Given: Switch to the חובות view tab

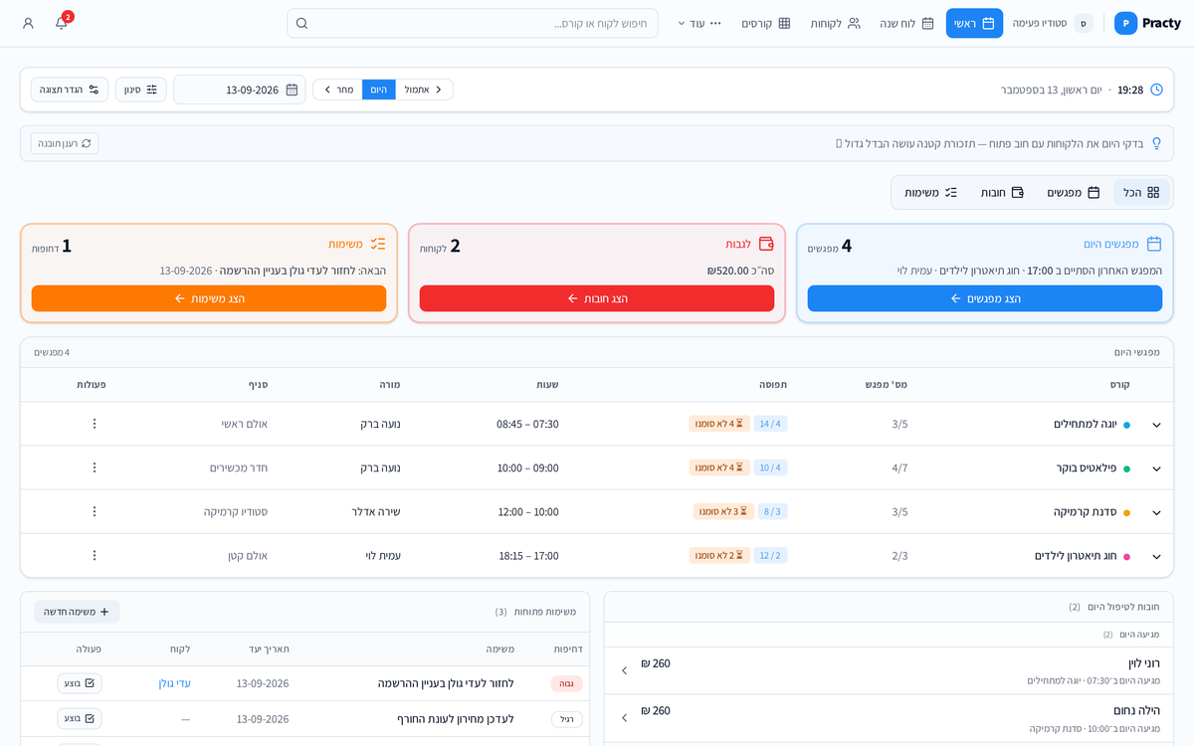Looking at the screenshot, I should coord(1002,192).
